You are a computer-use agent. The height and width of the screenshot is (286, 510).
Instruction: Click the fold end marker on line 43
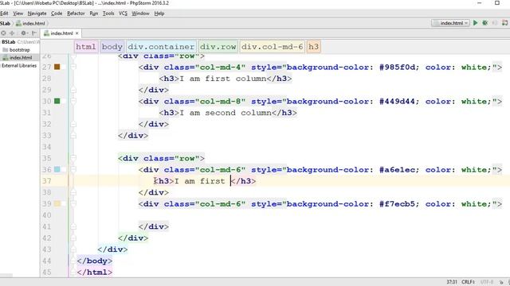pyautogui.click(x=73, y=249)
